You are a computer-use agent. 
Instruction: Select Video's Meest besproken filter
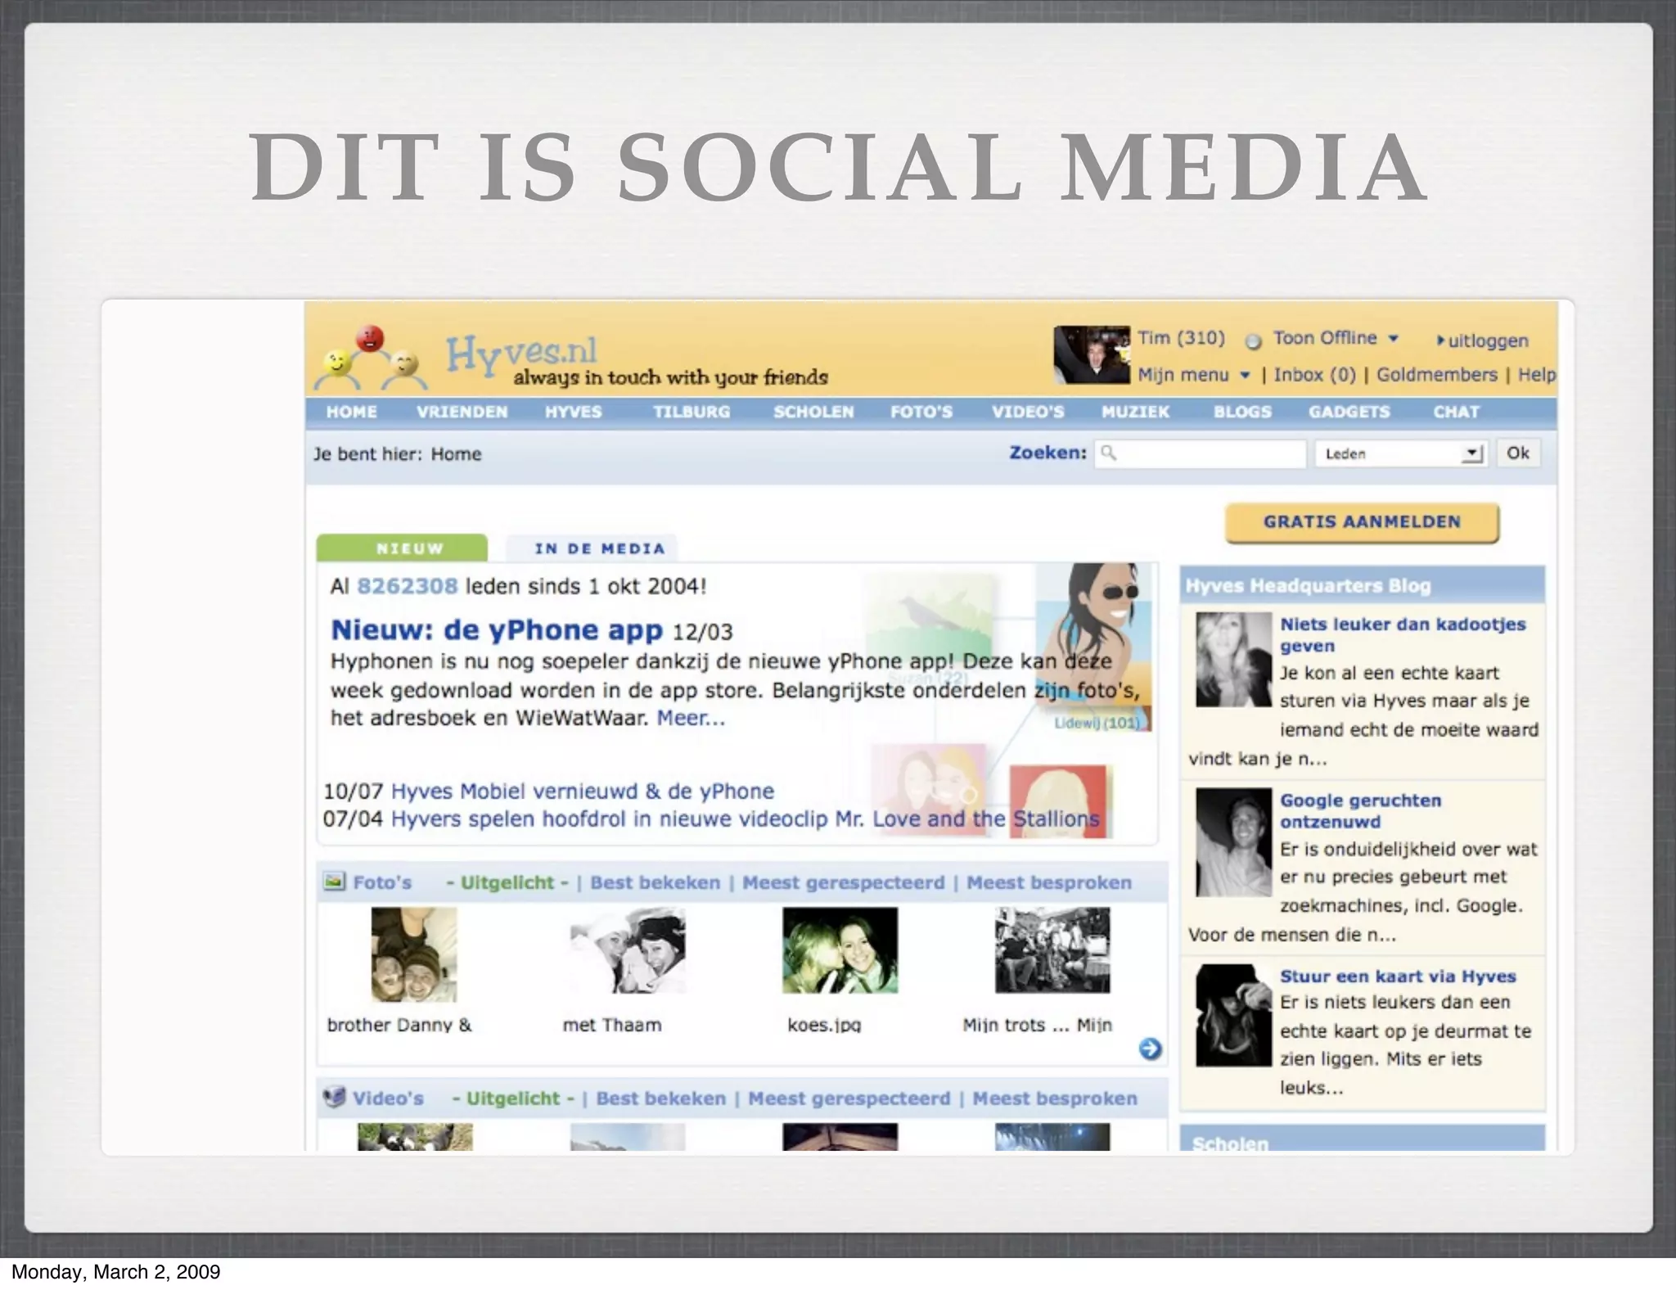(x=1054, y=1098)
